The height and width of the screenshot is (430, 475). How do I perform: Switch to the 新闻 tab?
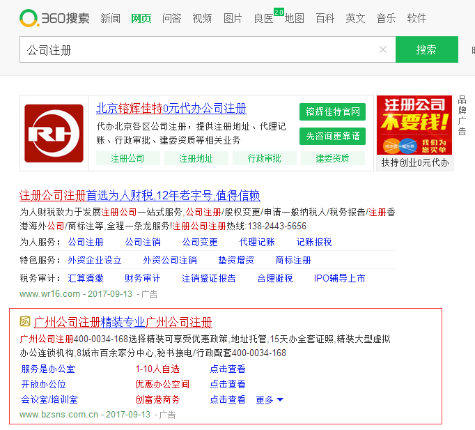coord(110,18)
